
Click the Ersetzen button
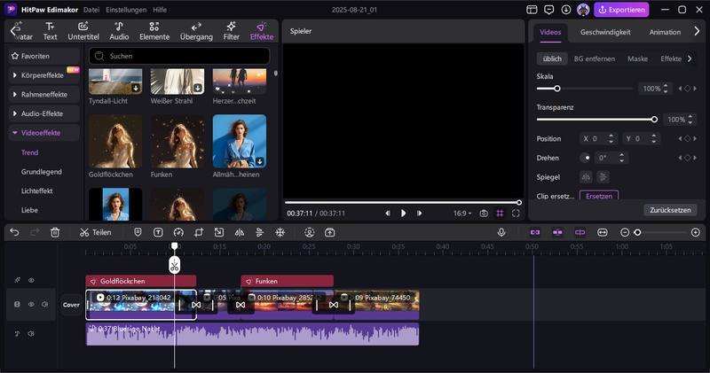click(598, 196)
